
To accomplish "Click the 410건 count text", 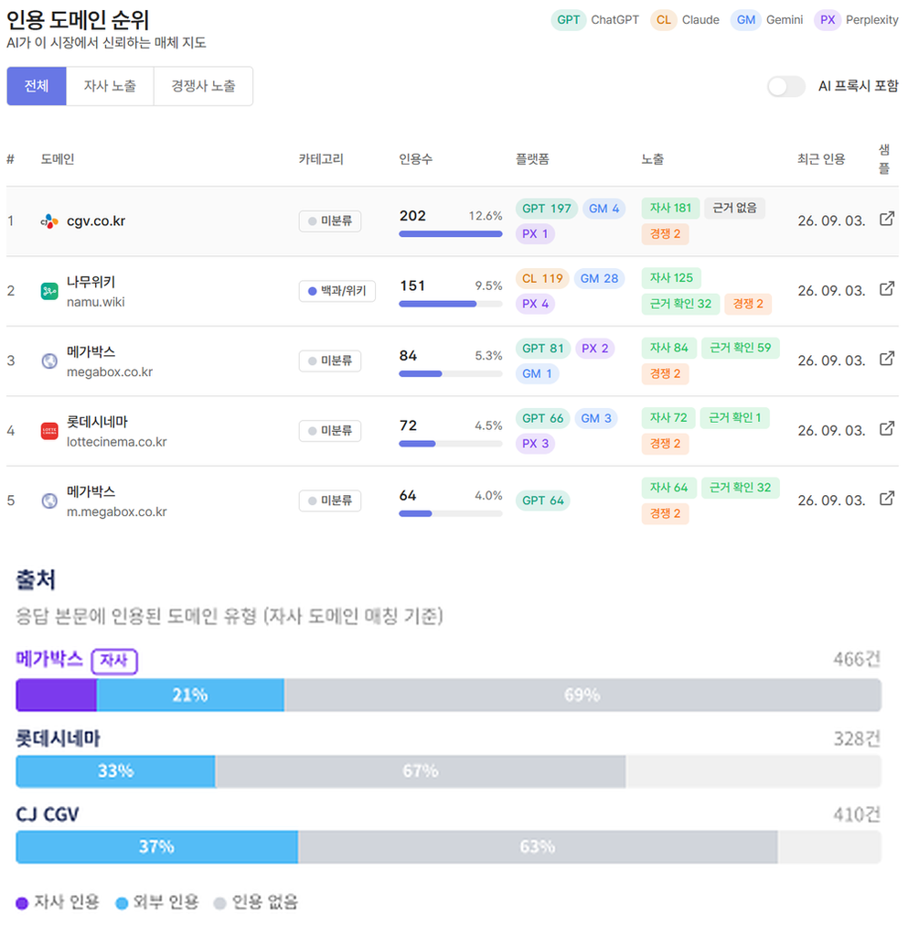I will pos(857,814).
